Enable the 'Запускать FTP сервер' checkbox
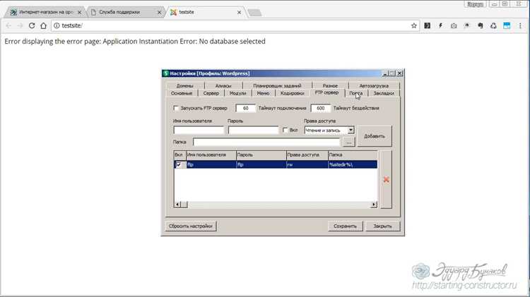530x297 pixels. (x=176, y=108)
